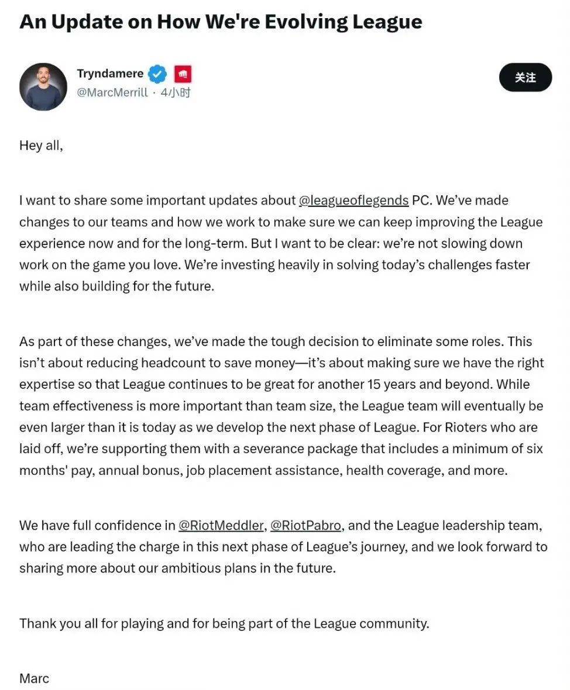This screenshot has height=690, width=570.
Task: Open the @RiotPabro mention link
Action: [x=305, y=525]
